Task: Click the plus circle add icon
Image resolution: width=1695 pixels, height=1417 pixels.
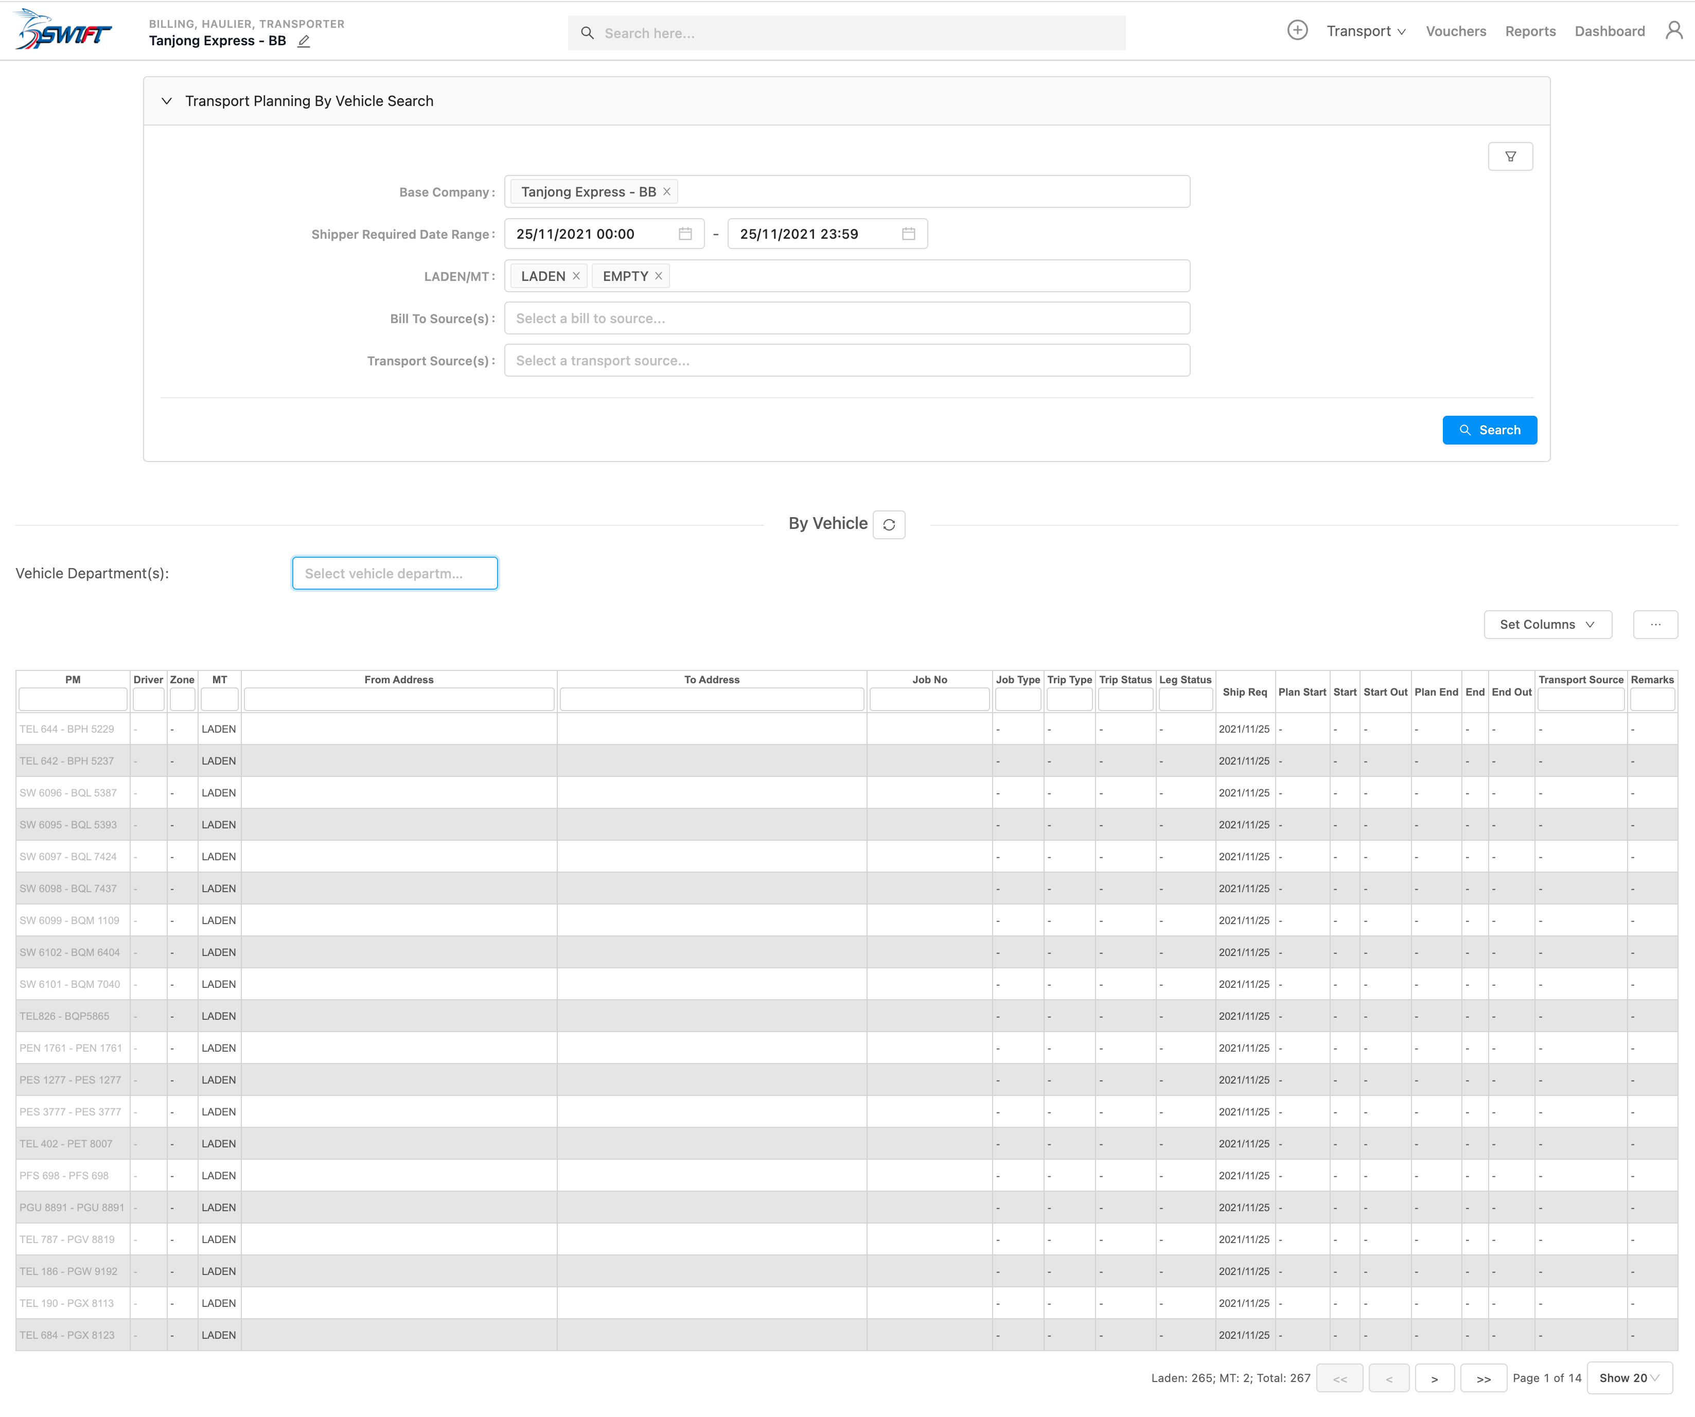Action: pyautogui.click(x=1297, y=31)
